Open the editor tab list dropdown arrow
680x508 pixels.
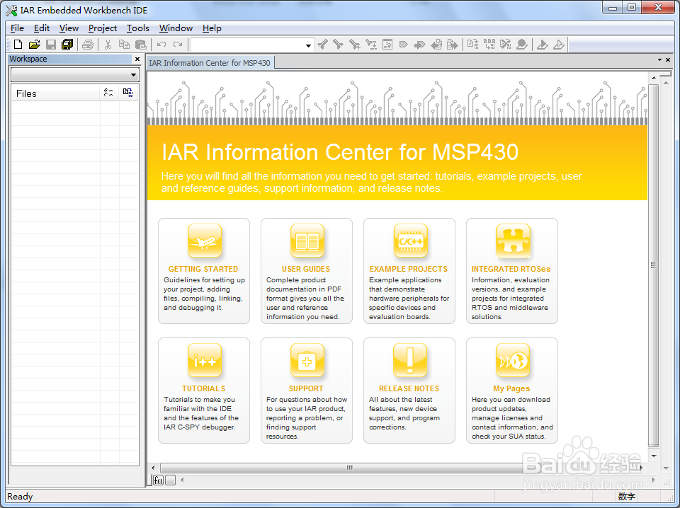[x=659, y=59]
